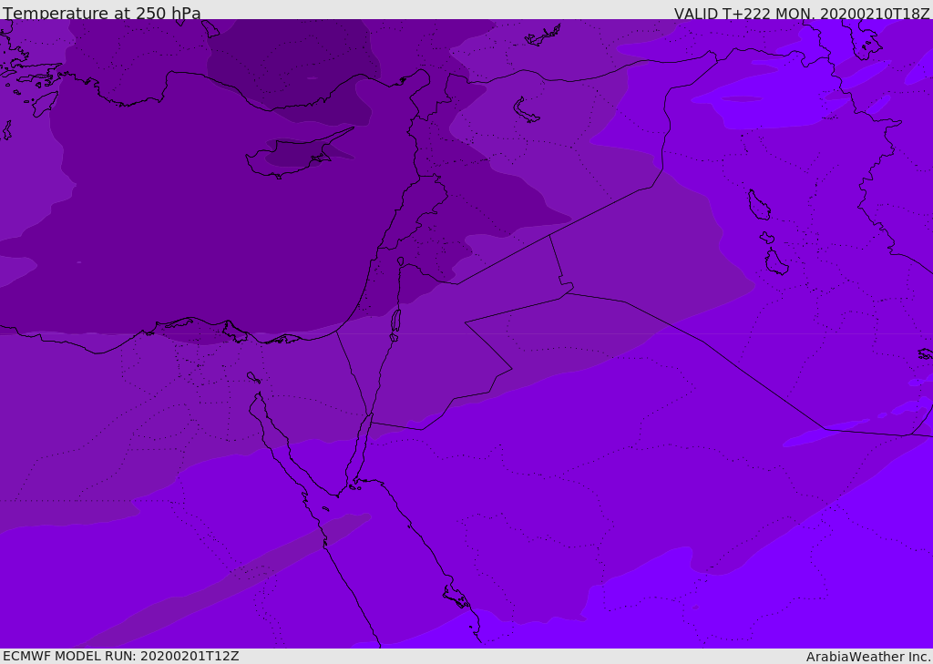Click the "ArabiaWeather Inc" credit text
The image size is (933, 664).
[x=867, y=657]
